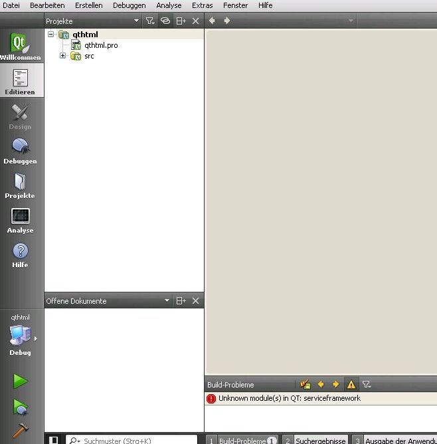Open the Projekte panel view dropdown

(x=136, y=21)
